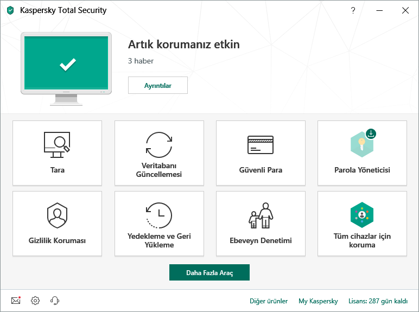Open the Diğer ürünler link
The width and height of the screenshot is (419, 312).
tap(268, 301)
